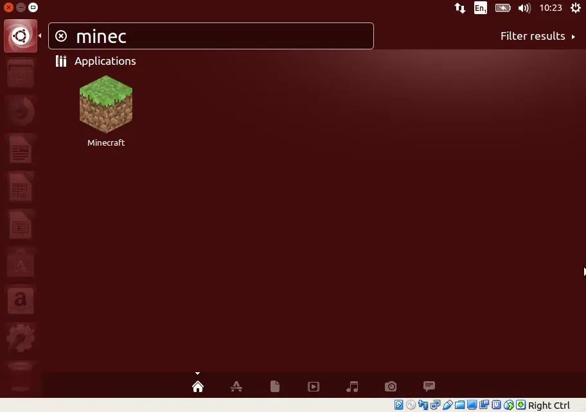Viewport: 586px width, 412px height.
Task: Click VirtualBox hard disk activity icon
Action: click(399, 405)
